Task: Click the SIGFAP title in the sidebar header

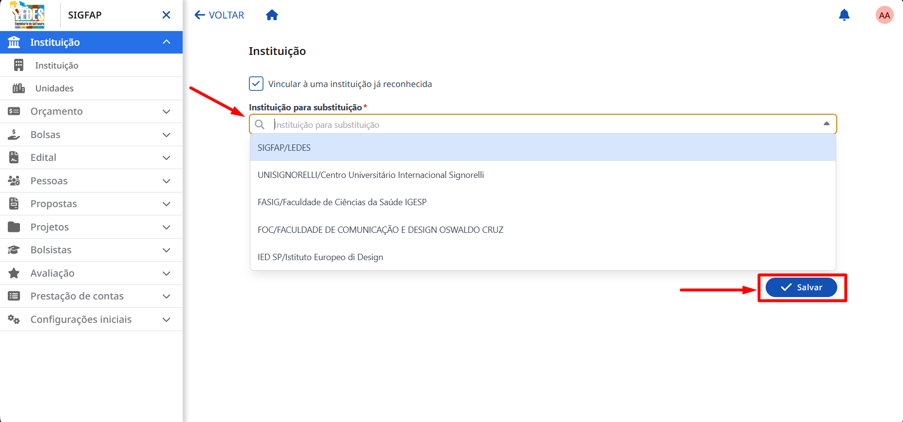Action: pos(85,15)
